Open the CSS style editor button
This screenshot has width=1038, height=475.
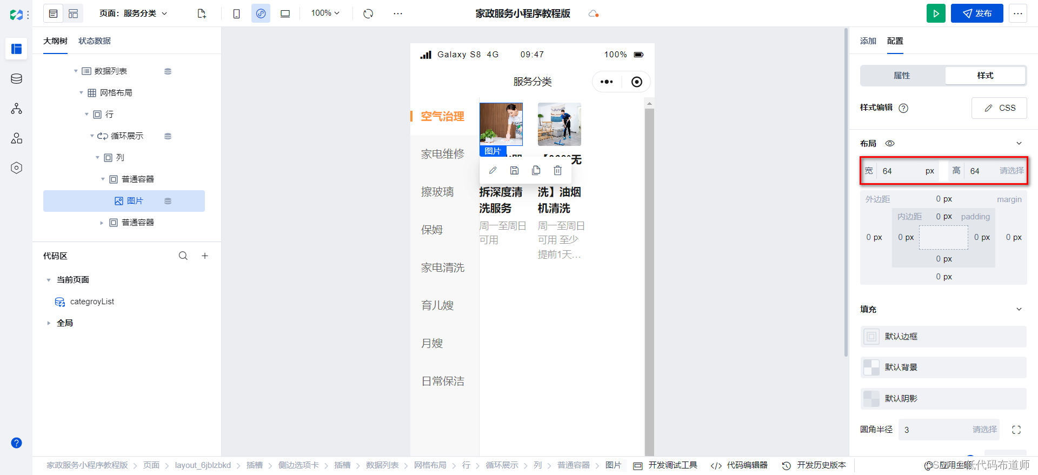pyautogui.click(x=999, y=108)
